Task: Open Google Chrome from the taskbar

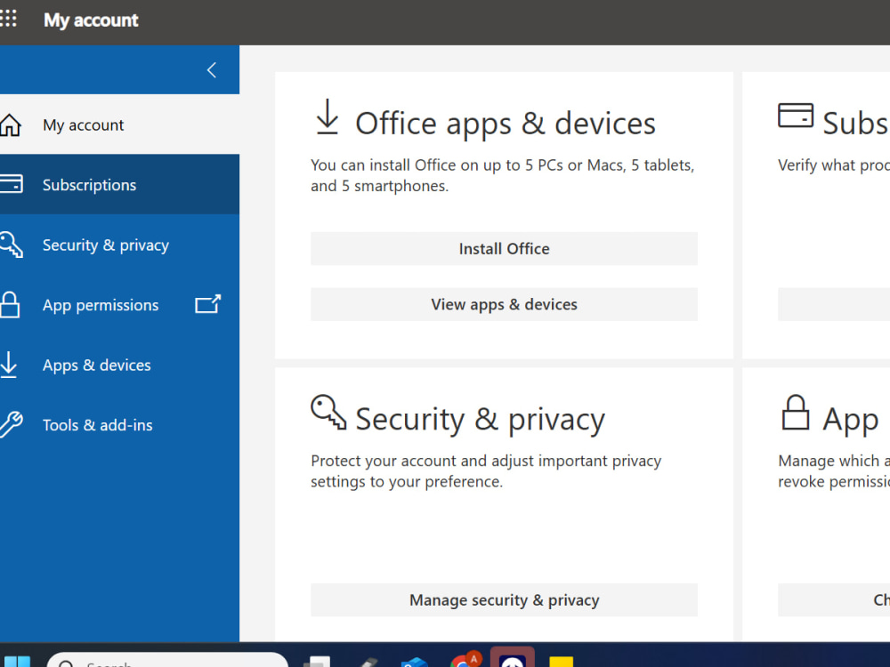Action: click(x=465, y=660)
